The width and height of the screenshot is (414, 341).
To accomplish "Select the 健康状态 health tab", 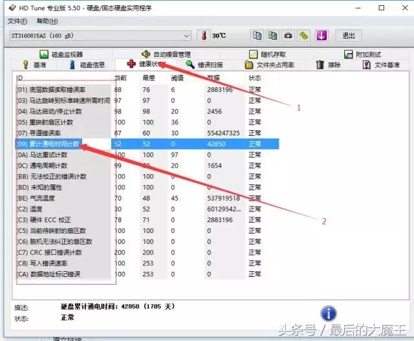I will click(146, 64).
